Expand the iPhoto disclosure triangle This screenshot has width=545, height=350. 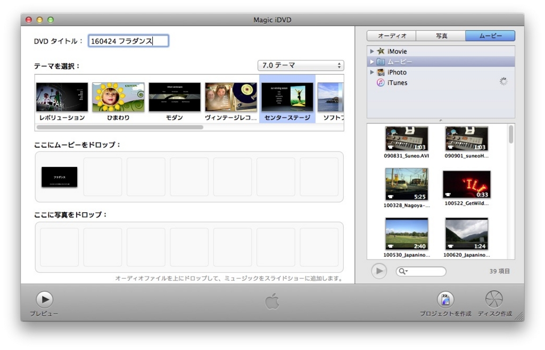[x=372, y=72]
